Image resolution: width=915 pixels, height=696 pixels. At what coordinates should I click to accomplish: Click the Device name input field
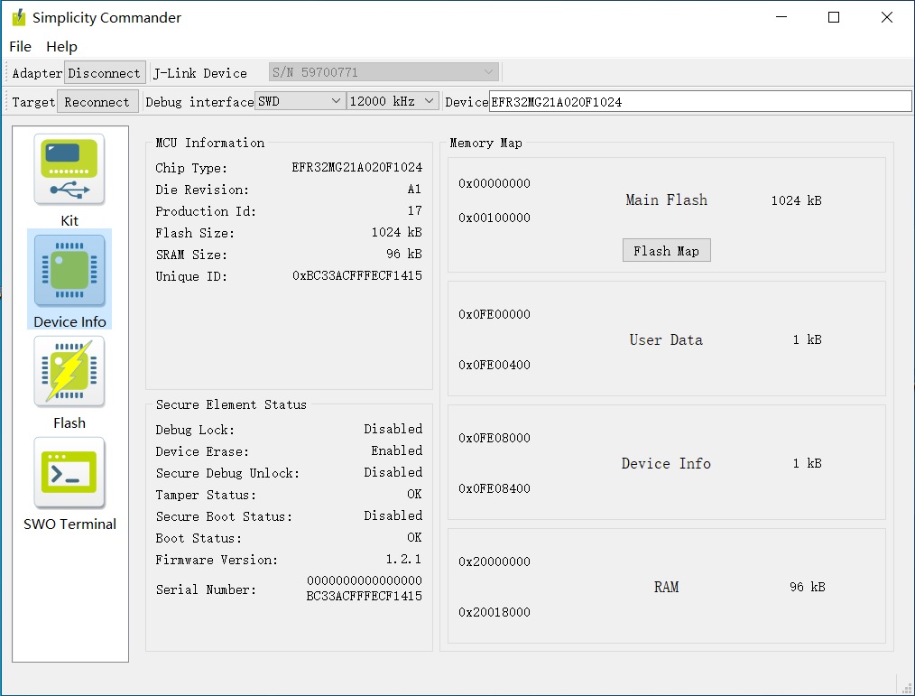[699, 101]
